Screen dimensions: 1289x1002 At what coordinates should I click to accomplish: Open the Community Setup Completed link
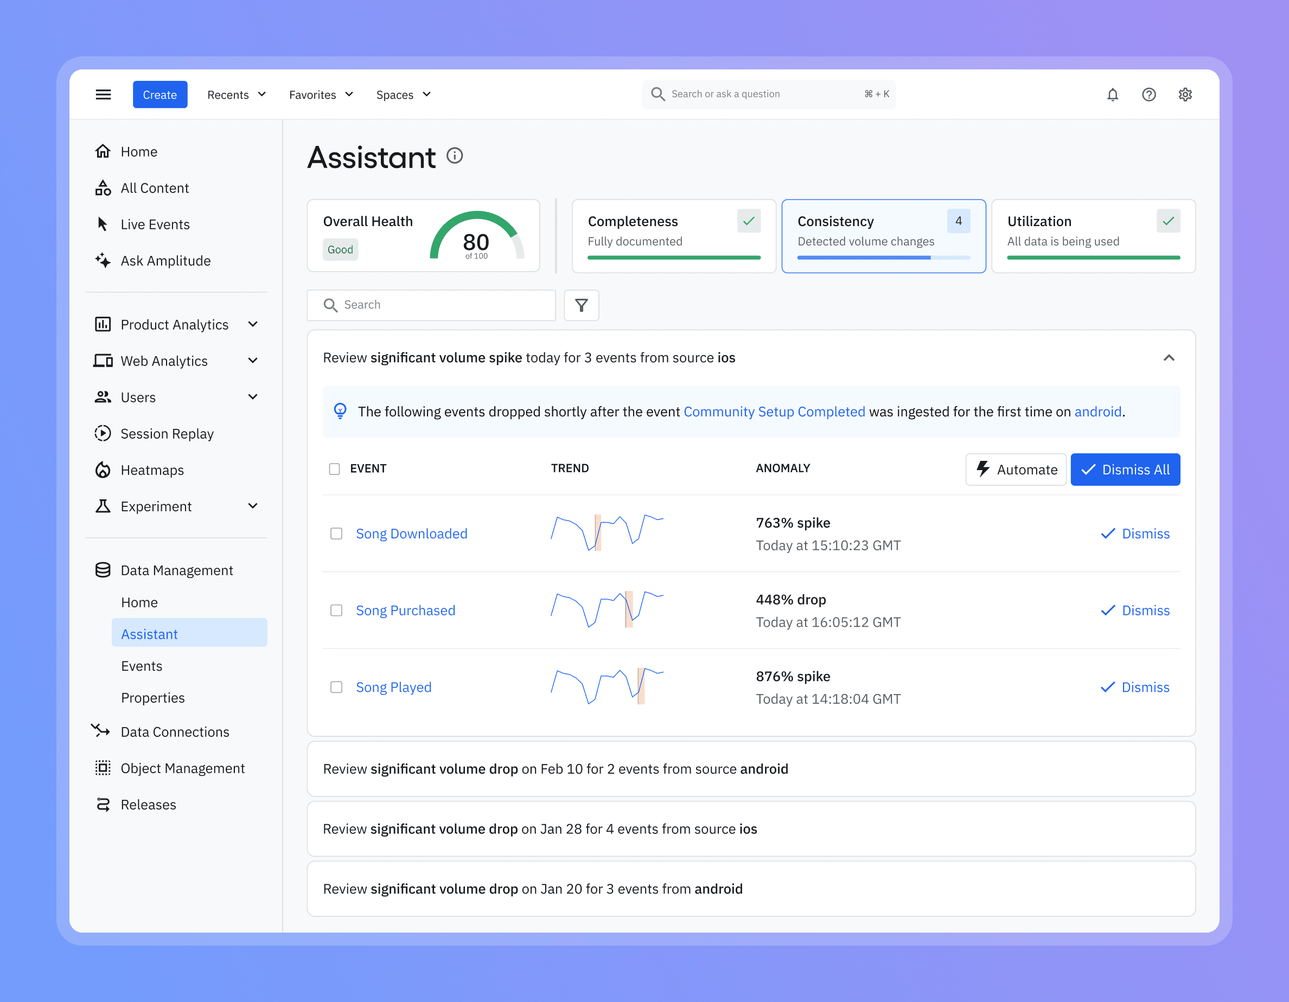[x=774, y=412]
